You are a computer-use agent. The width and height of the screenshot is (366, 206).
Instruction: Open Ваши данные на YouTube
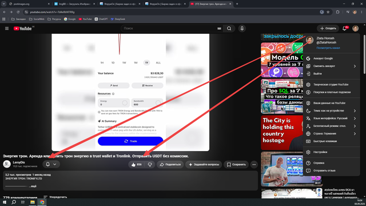(x=332, y=103)
